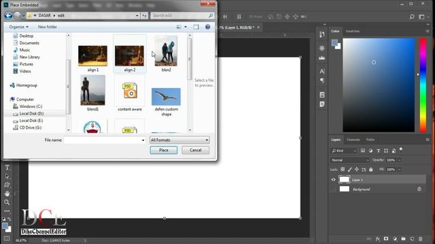435x244 pixels.
Task: Select Local Disk (D:) in navigation pane
Action: [x=31, y=113]
